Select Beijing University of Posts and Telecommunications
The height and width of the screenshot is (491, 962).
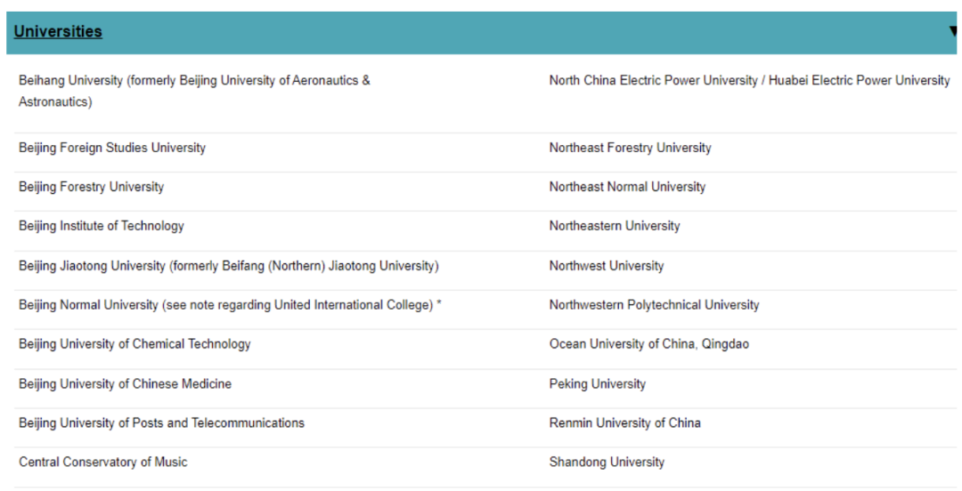tap(161, 423)
